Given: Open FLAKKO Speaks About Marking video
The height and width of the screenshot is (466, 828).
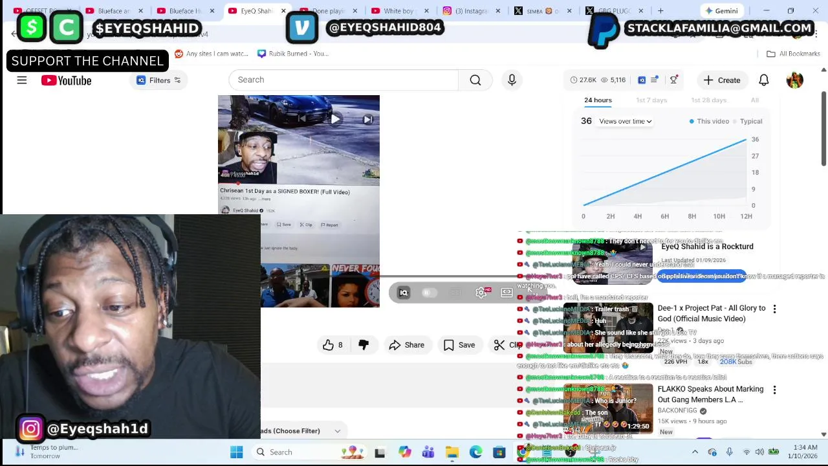Looking at the screenshot, I should coord(710,394).
